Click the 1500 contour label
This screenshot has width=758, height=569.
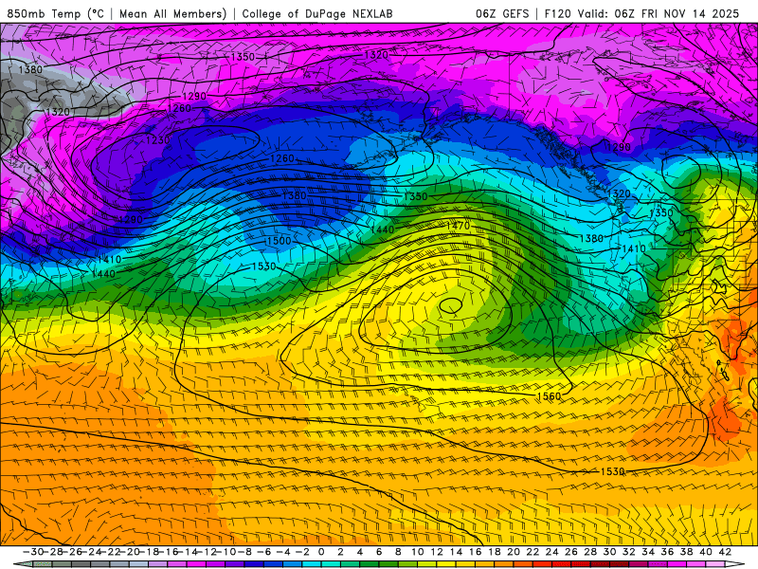pos(279,241)
